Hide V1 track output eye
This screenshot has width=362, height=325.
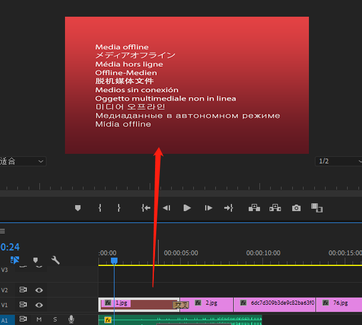coord(39,305)
